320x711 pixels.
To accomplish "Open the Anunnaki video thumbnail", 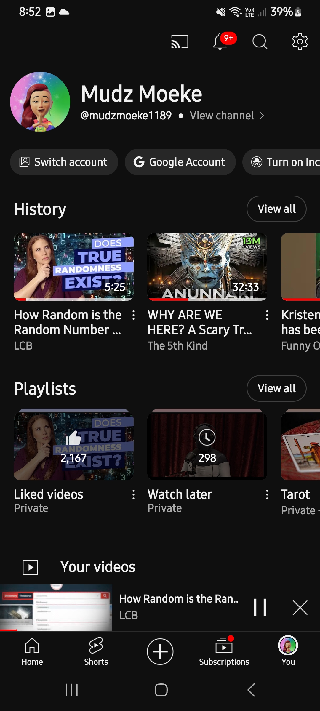I will (207, 267).
